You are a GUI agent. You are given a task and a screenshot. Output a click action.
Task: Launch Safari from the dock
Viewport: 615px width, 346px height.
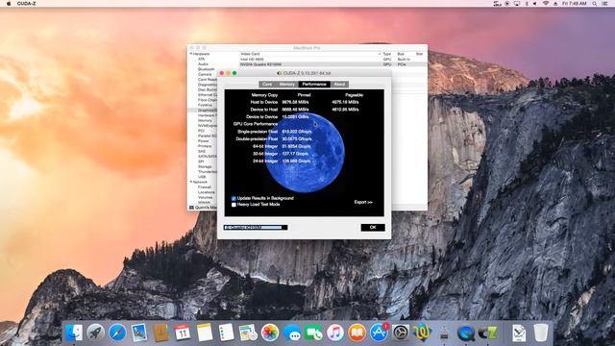(117, 334)
